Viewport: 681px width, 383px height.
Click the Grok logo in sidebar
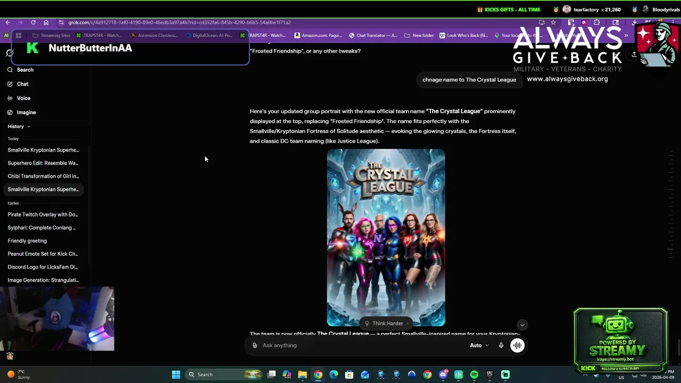coord(10,53)
